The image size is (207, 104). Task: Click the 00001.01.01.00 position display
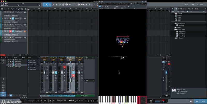[x=76, y=100]
